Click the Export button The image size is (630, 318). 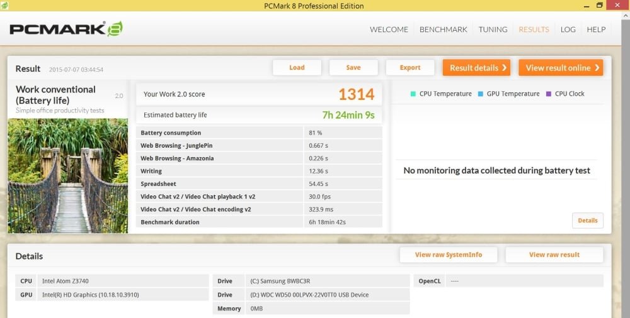click(410, 67)
